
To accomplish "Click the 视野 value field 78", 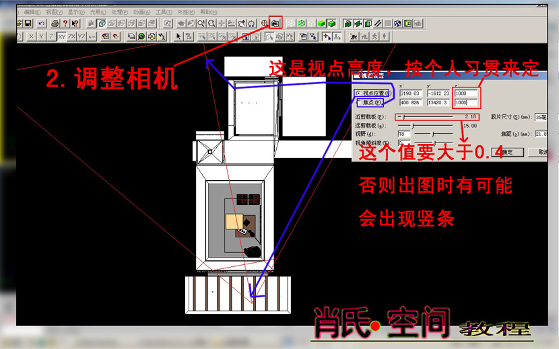I will [x=404, y=134].
